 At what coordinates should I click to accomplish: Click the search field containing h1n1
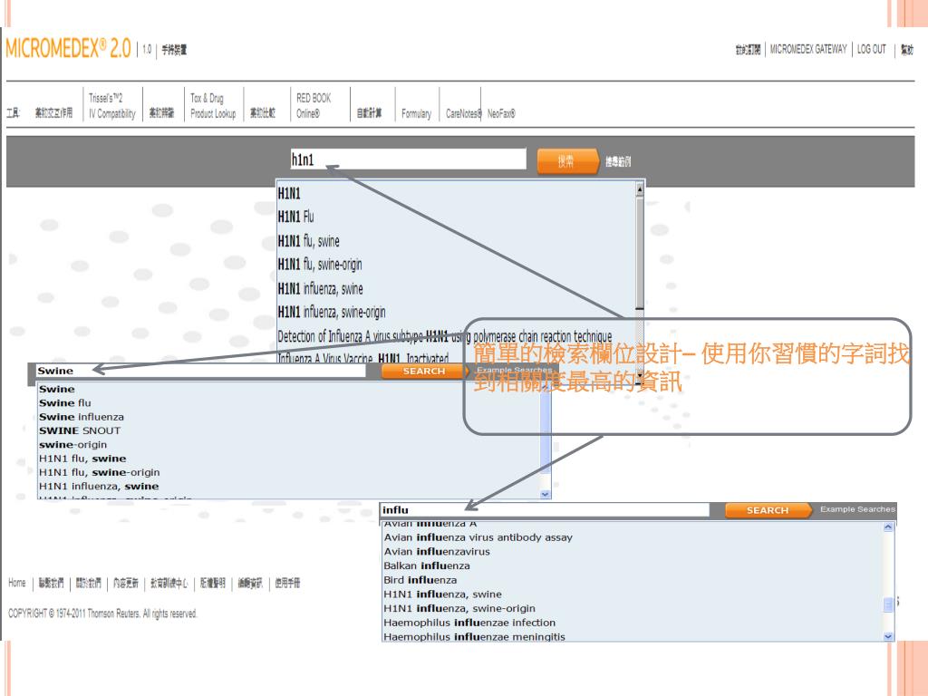pyautogui.click(x=408, y=159)
